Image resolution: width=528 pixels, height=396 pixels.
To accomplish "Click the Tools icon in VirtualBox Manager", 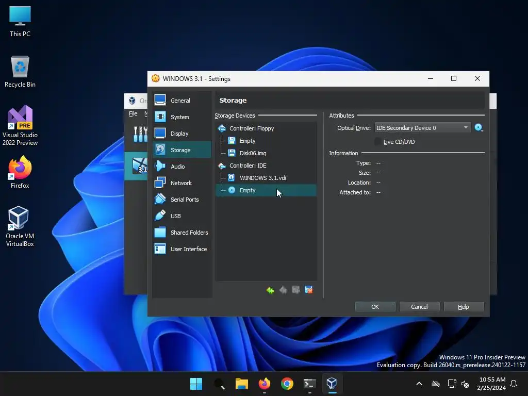I will (140, 134).
